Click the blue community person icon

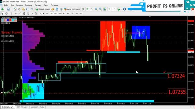coord(57,9)
